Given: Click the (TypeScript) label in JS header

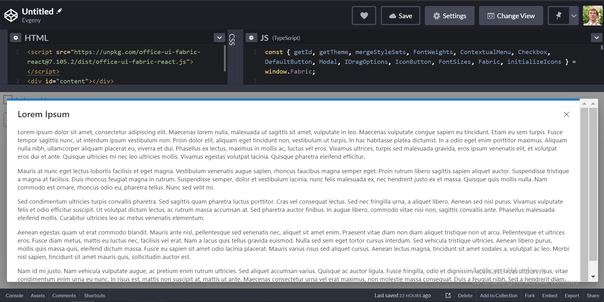Looking at the screenshot, I should click(286, 38).
